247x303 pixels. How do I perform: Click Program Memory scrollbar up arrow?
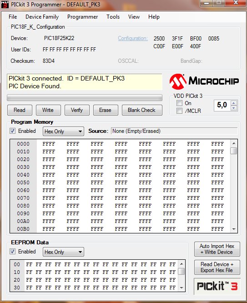(x=234, y=143)
